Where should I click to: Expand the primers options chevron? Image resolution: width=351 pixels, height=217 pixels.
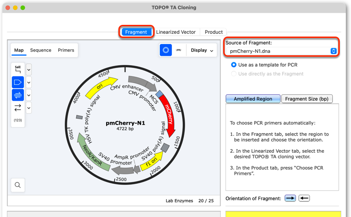point(29,95)
